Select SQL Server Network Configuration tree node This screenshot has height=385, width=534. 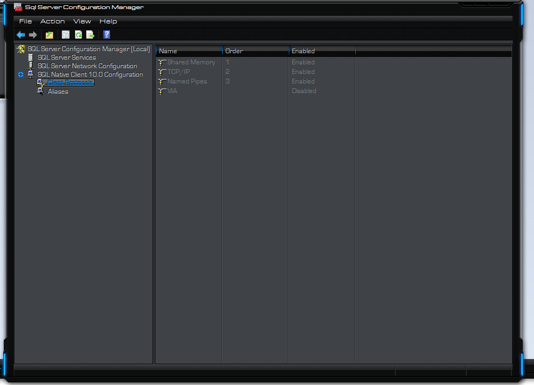pos(87,66)
